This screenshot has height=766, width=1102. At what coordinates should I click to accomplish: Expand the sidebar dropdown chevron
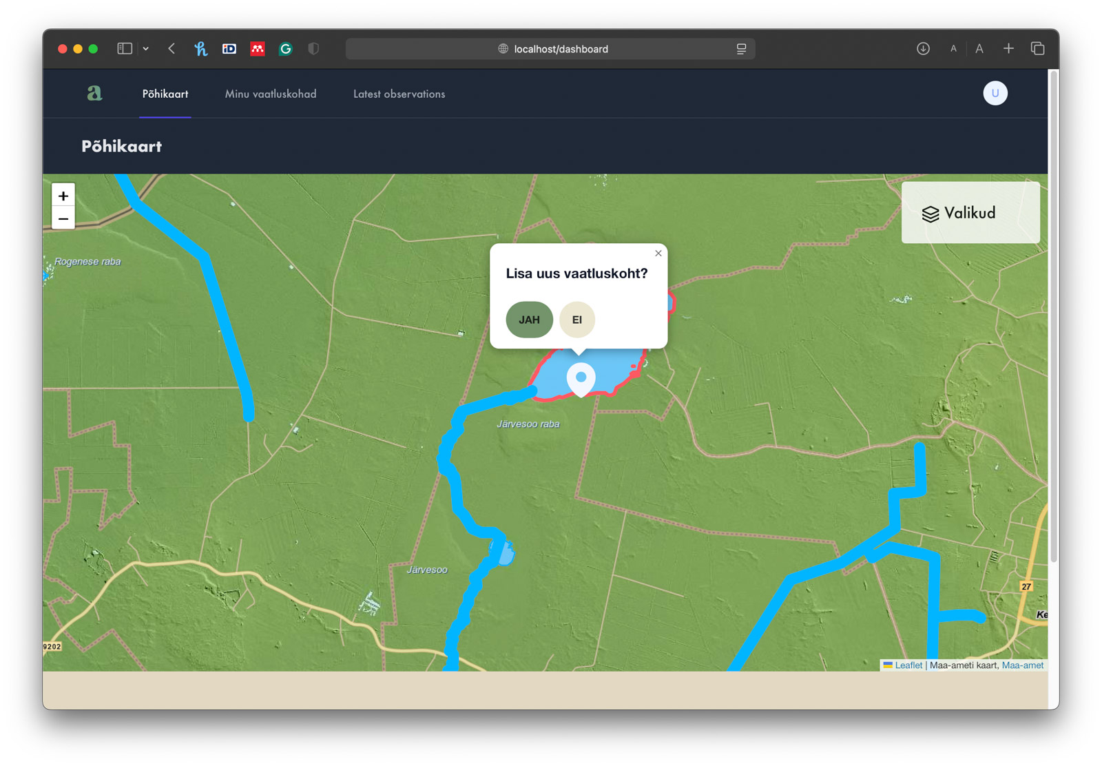(145, 48)
